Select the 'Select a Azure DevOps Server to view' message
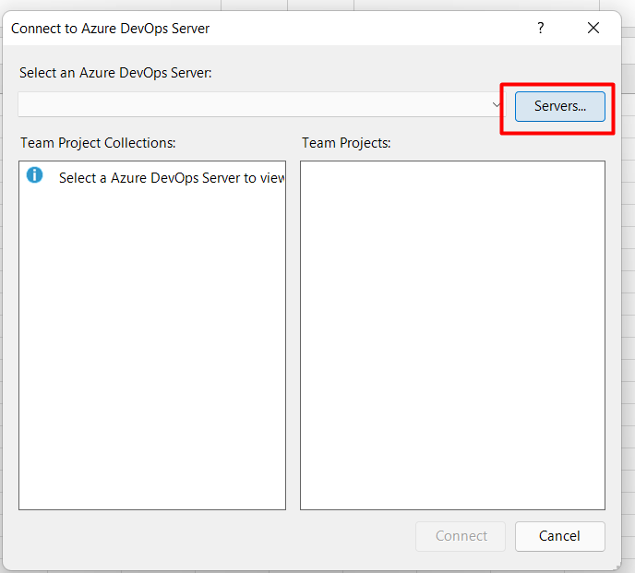 tap(172, 178)
